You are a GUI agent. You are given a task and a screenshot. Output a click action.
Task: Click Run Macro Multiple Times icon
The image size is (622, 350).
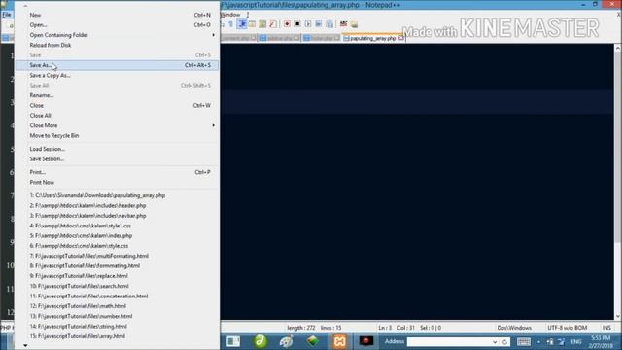(319, 24)
